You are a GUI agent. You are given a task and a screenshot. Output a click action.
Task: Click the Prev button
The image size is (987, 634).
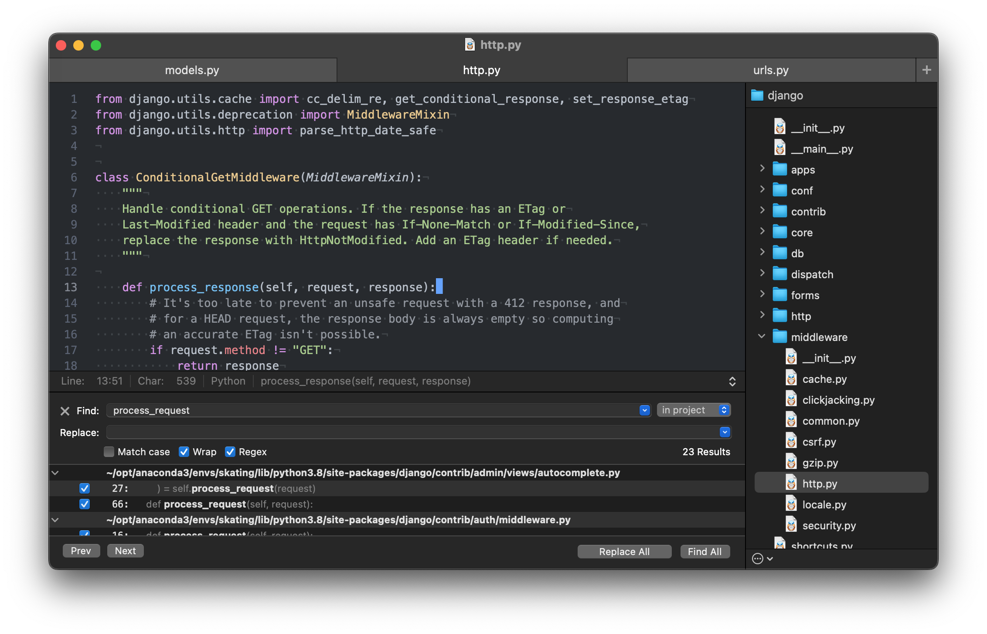81,551
